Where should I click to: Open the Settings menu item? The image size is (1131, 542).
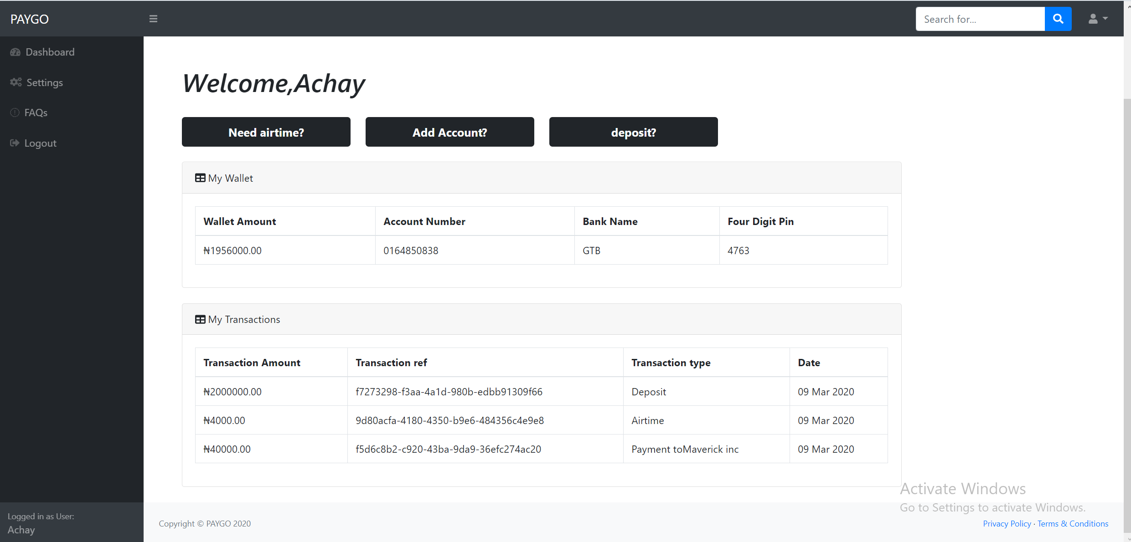[x=44, y=82]
